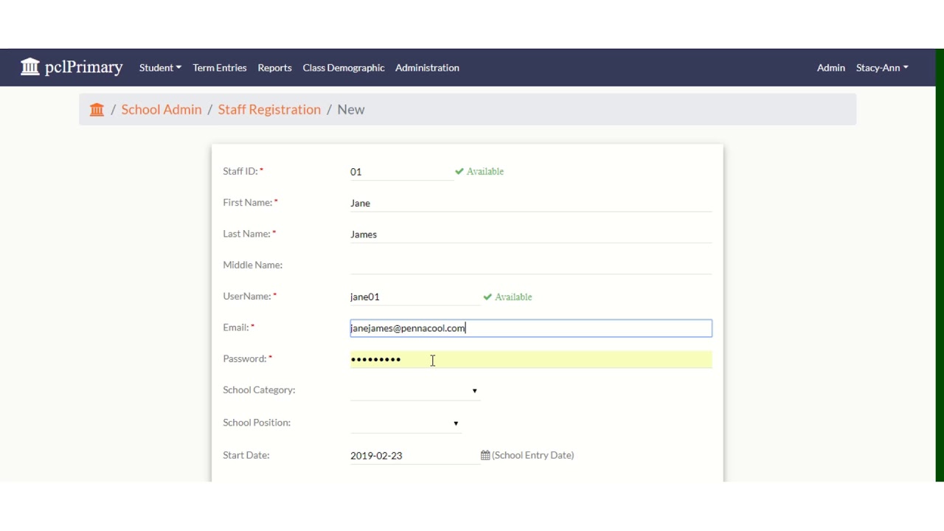Viewport: 944px width, 531px height.
Task: Open the Student dropdown menu
Action: (x=160, y=68)
